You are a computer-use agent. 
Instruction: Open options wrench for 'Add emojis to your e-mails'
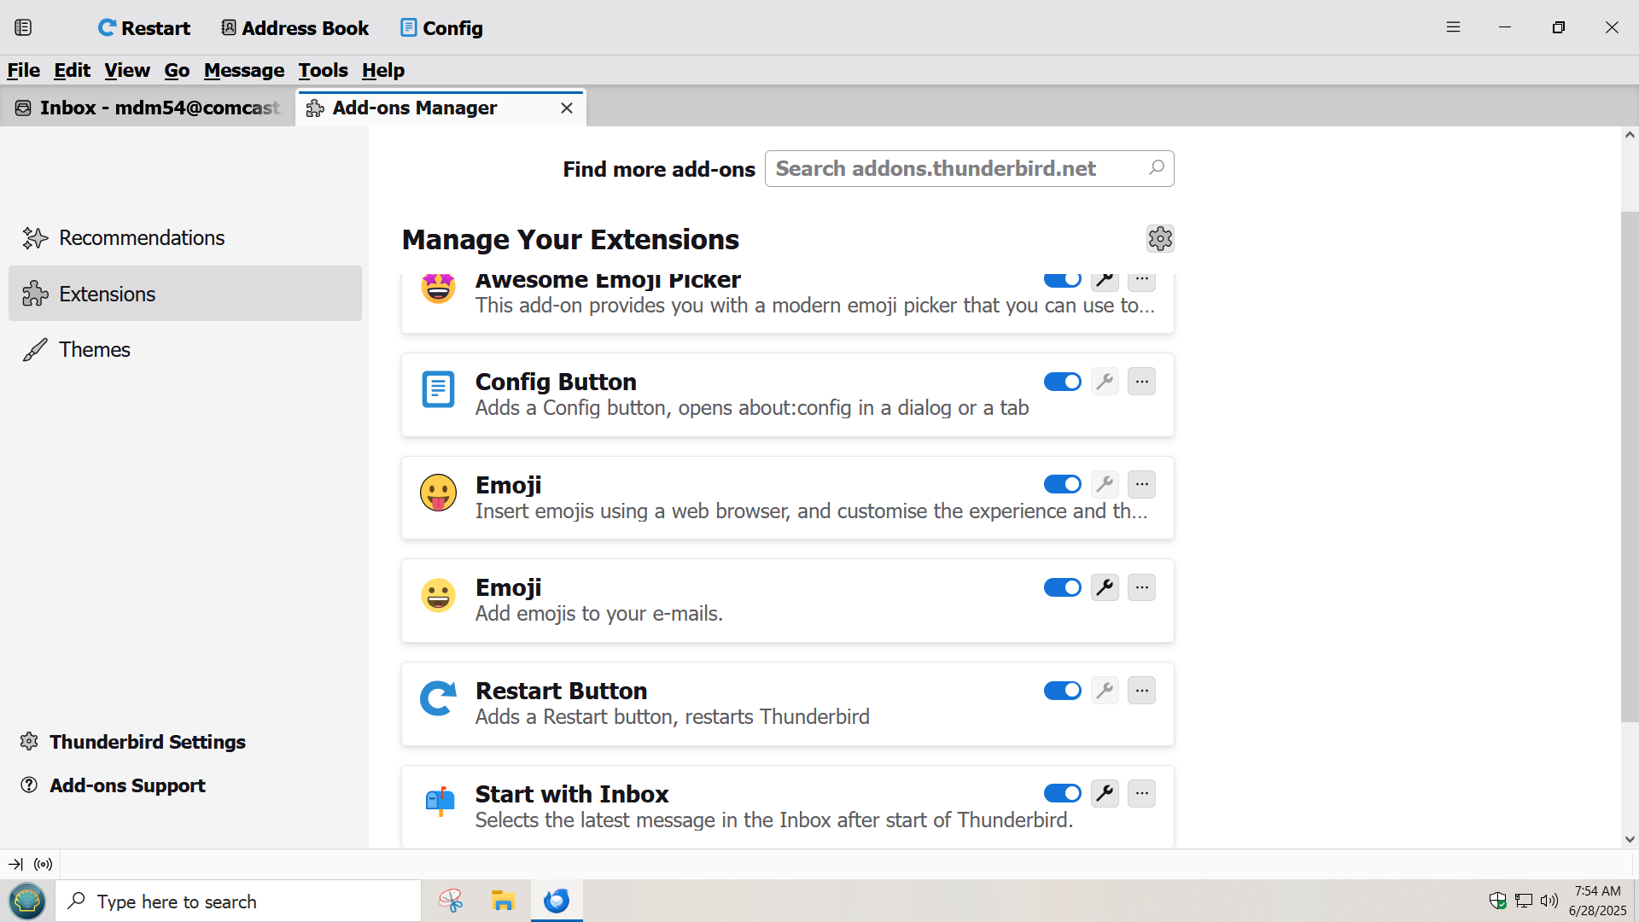[1105, 587]
